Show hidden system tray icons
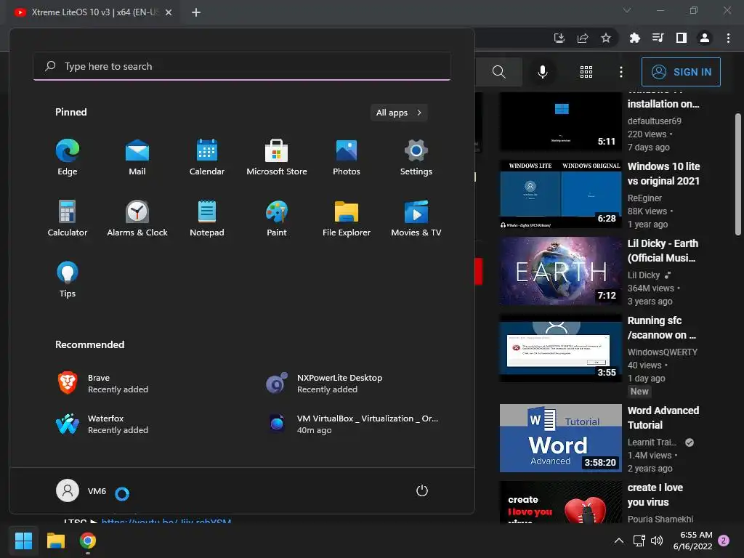This screenshot has height=558, width=744. 619,541
